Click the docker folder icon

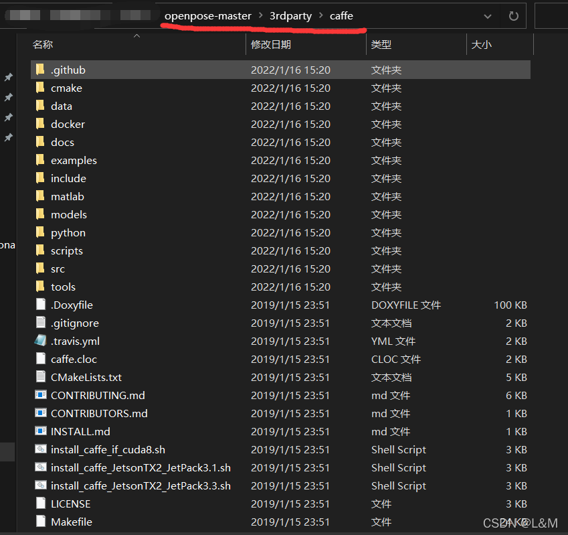click(40, 123)
